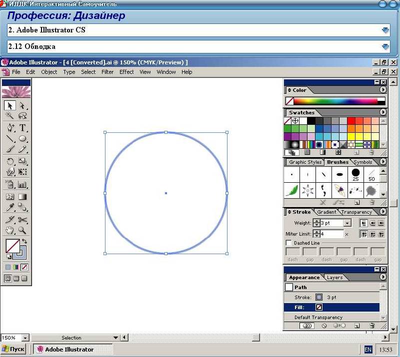The image size is (400, 357).
Task: Select the Direct Selection tool
Action: 22,105
